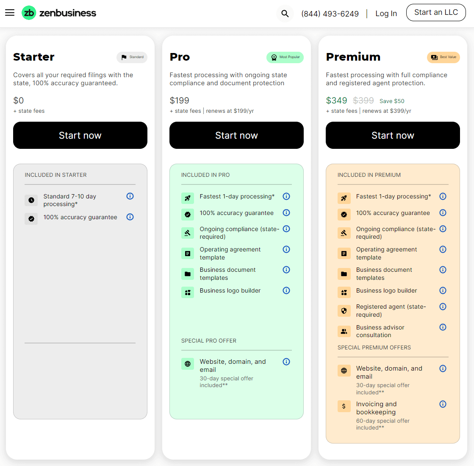Click the $199 Pro price
The width and height of the screenshot is (474, 466).
179,100
